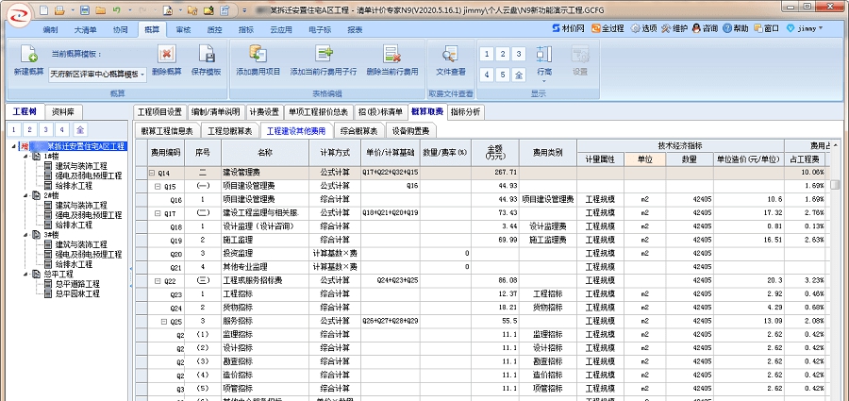The height and width of the screenshot is (401, 849).
Task: Collapse the Q17 row expander
Action: pyautogui.click(x=158, y=213)
